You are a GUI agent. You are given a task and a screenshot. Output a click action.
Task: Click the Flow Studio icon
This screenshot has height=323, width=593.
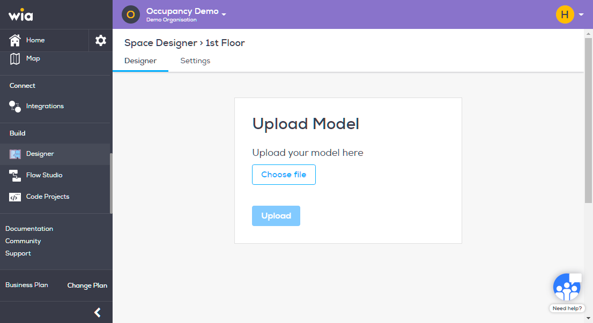pos(15,175)
